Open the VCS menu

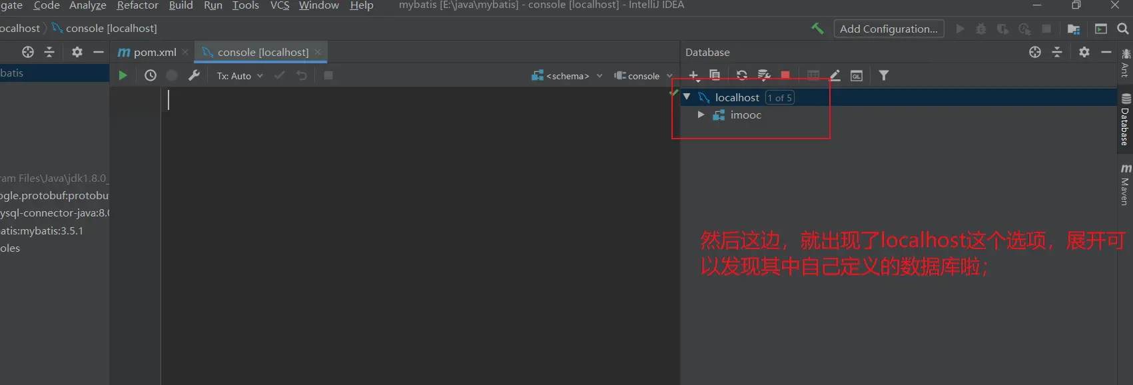coord(280,5)
